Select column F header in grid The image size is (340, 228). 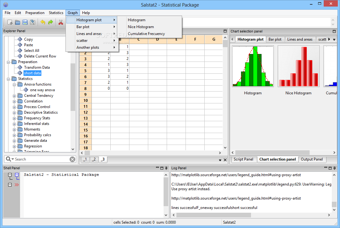pos(195,39)
